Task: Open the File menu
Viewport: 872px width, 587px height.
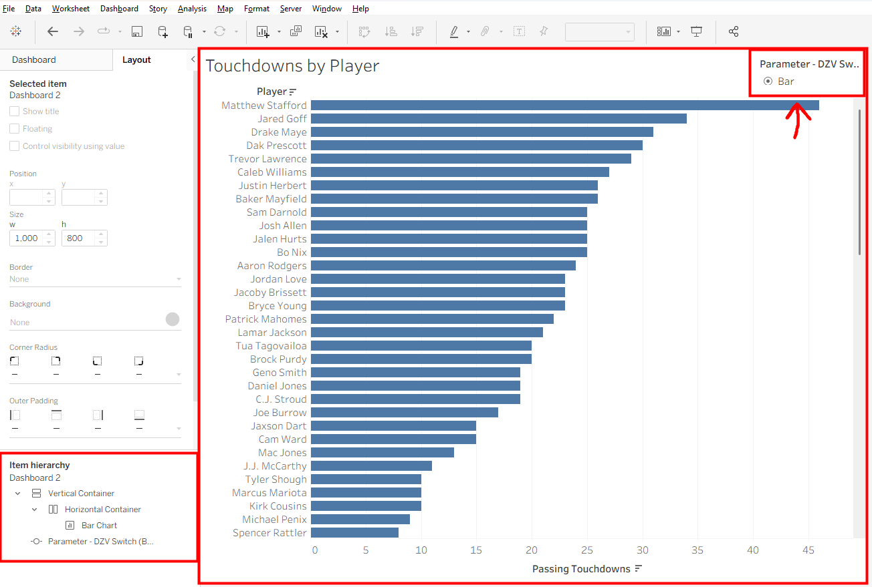Action: coord(9,9)
